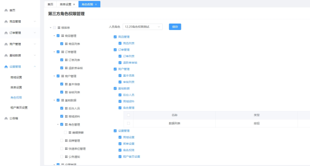Click the grid icon of tree node 品牌管理
310x166 pixels.
pyautogui.click(x=66, y=141)
